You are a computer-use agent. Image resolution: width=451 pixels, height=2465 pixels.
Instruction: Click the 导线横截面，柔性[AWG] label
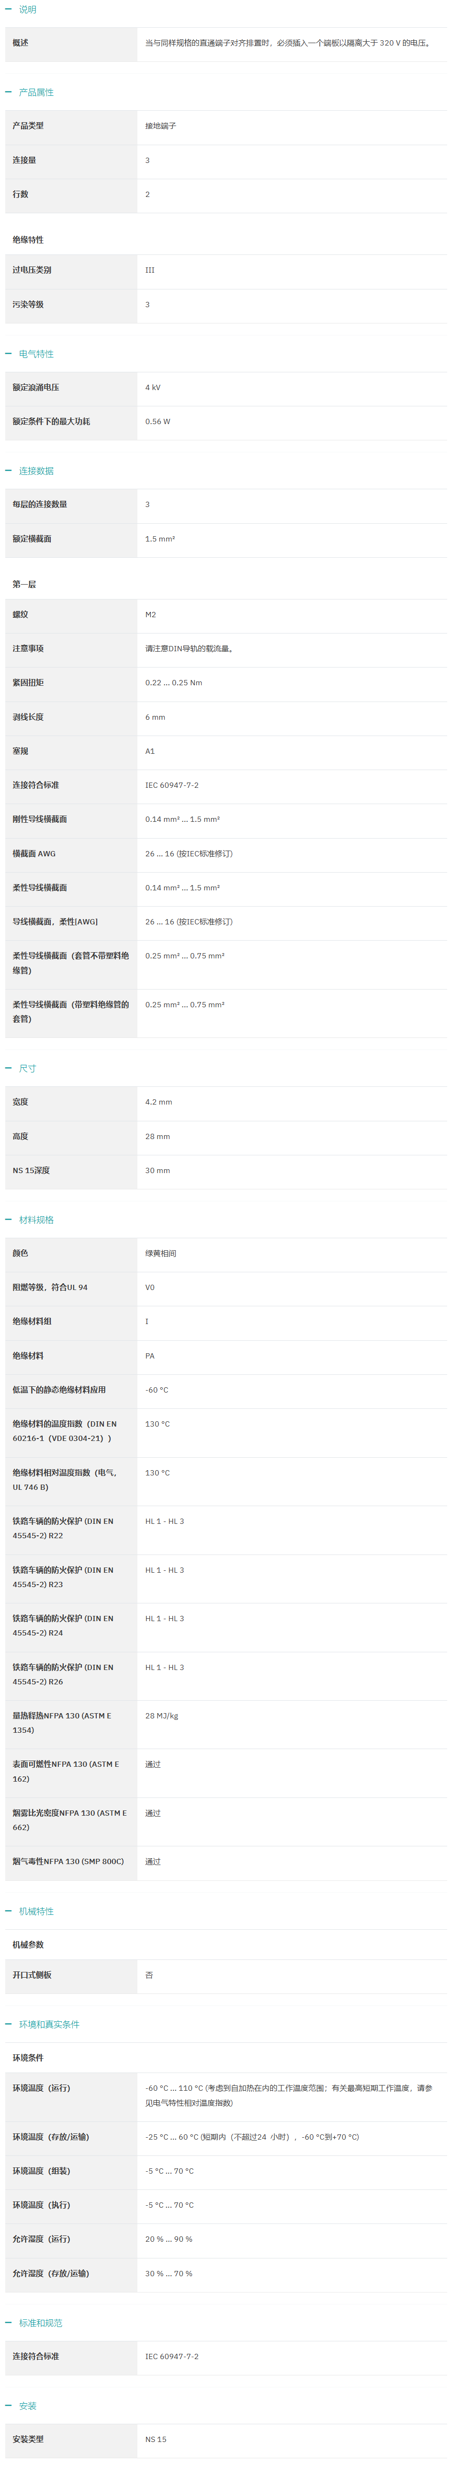tap(56, 921)
